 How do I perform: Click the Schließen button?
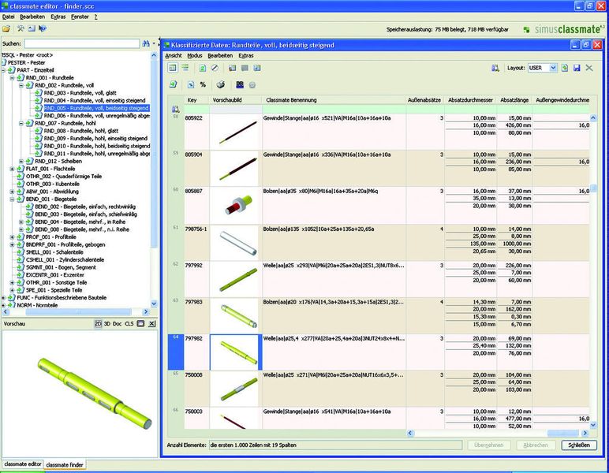579,445
